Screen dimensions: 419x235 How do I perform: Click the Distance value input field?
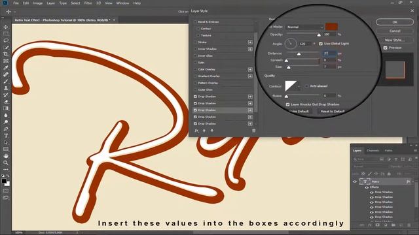(x=329, y=54)
